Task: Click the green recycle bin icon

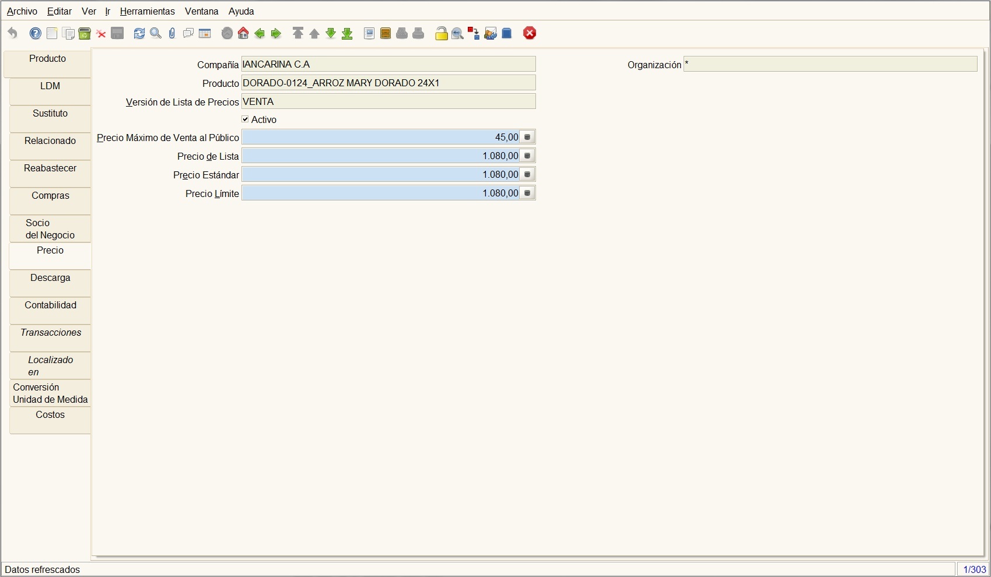Action: pos(85,33)
